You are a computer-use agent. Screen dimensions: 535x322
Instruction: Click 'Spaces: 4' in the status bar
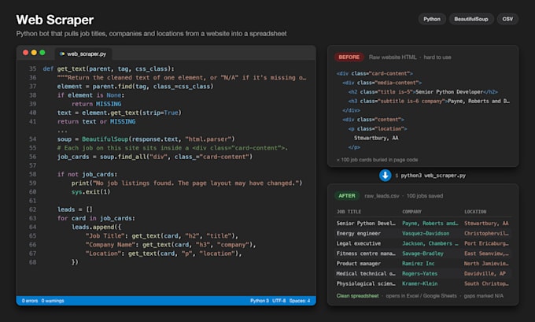click(x=300, y=301)
